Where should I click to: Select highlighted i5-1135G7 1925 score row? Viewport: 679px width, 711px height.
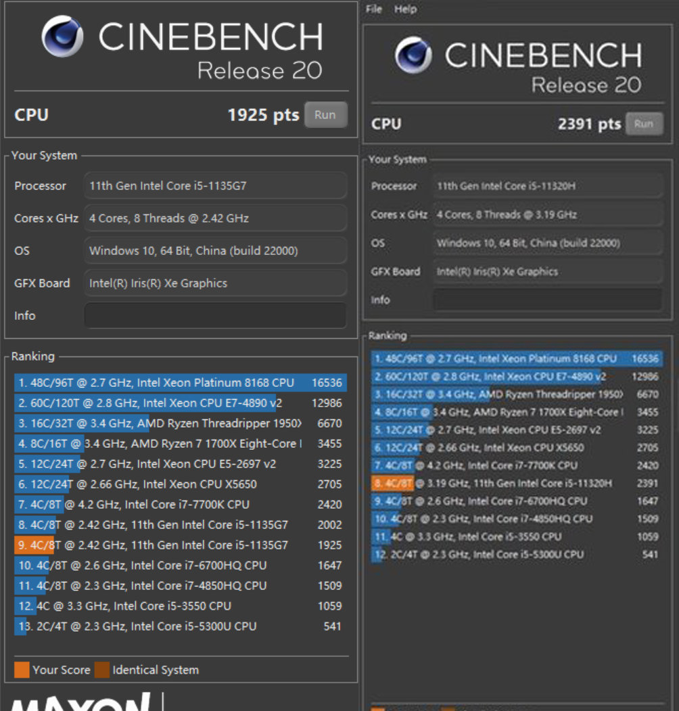pos(180,545)
